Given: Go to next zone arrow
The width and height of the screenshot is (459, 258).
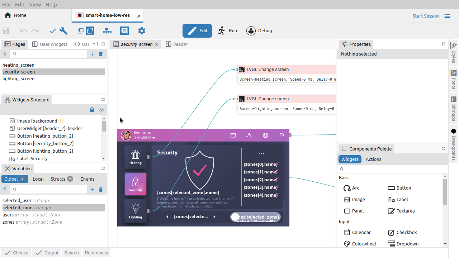Looking at the screenshot, I should point(214,217).
